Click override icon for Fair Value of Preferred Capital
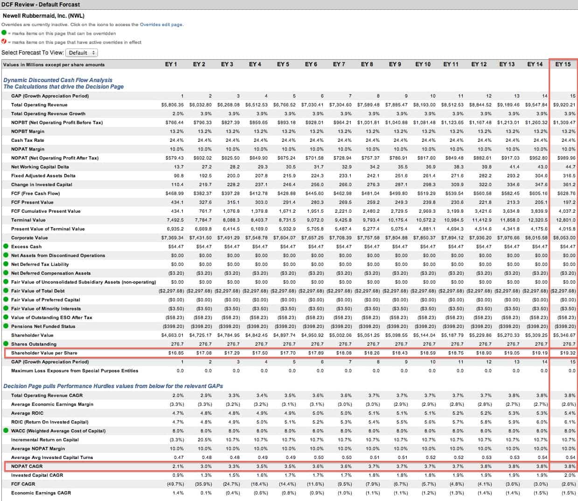578x501 pixels. point(6,299)
